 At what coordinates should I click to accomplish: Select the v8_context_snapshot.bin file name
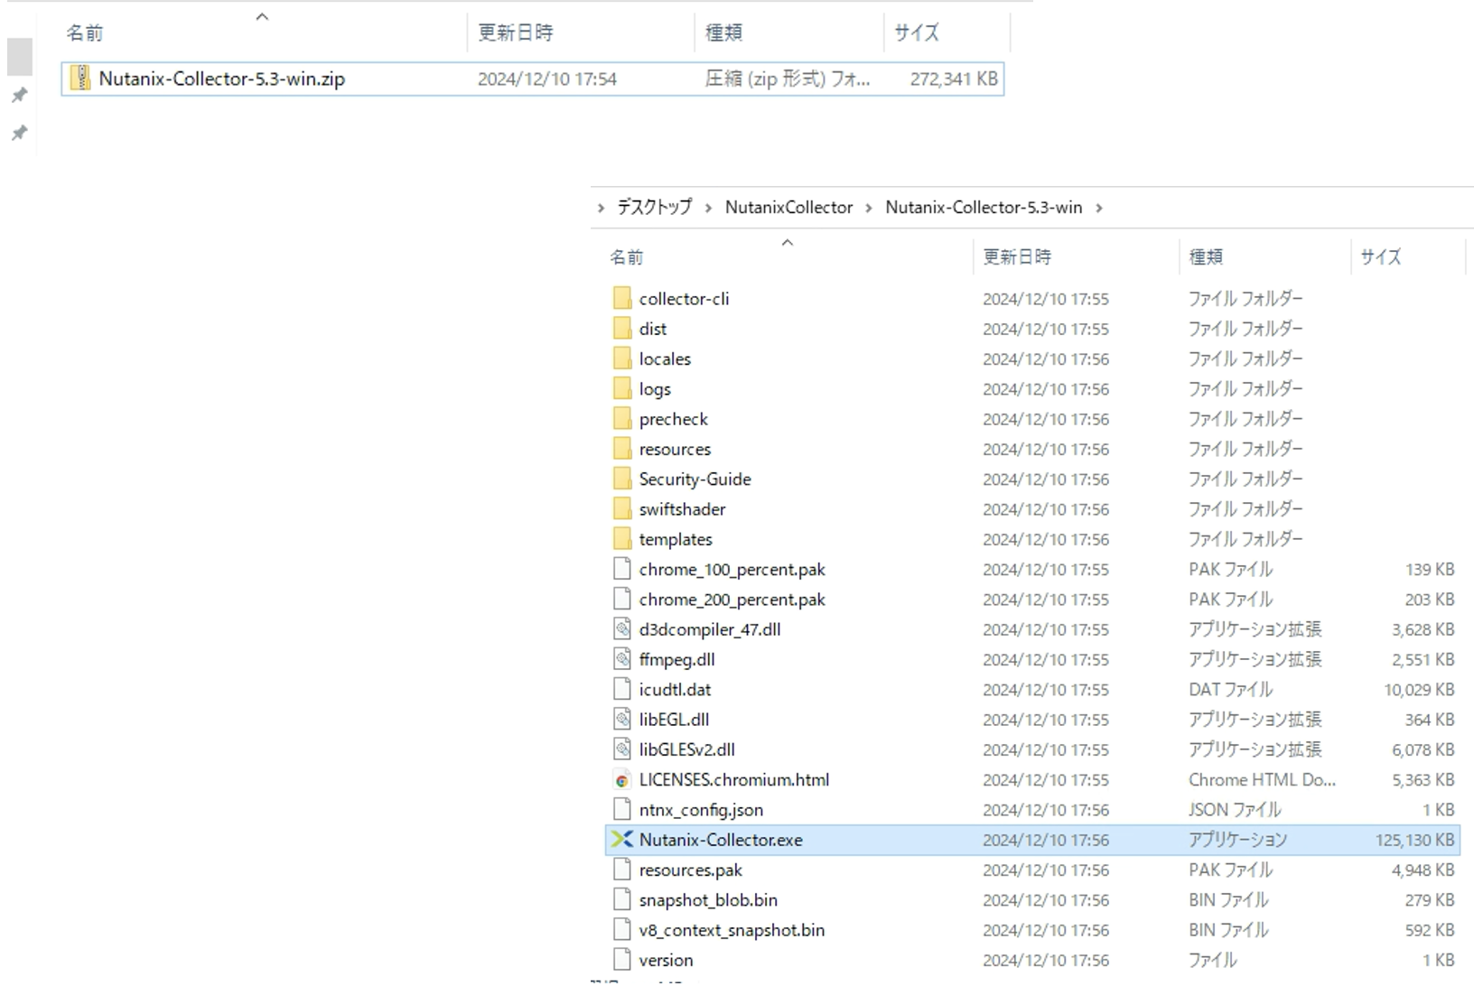[732, 930]
